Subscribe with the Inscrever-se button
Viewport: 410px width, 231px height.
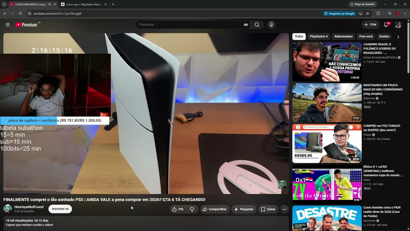coord(60,209)
